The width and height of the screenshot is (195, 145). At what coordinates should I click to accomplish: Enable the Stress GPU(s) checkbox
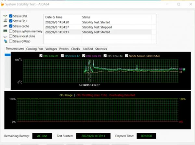coord(11,41)
